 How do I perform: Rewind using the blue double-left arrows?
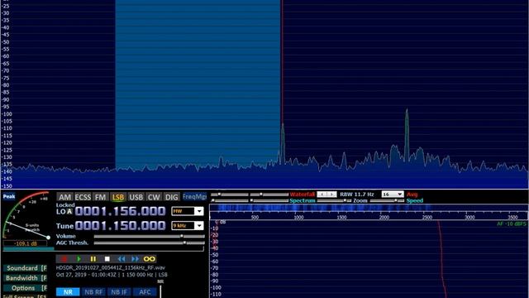tap(122, 259)
